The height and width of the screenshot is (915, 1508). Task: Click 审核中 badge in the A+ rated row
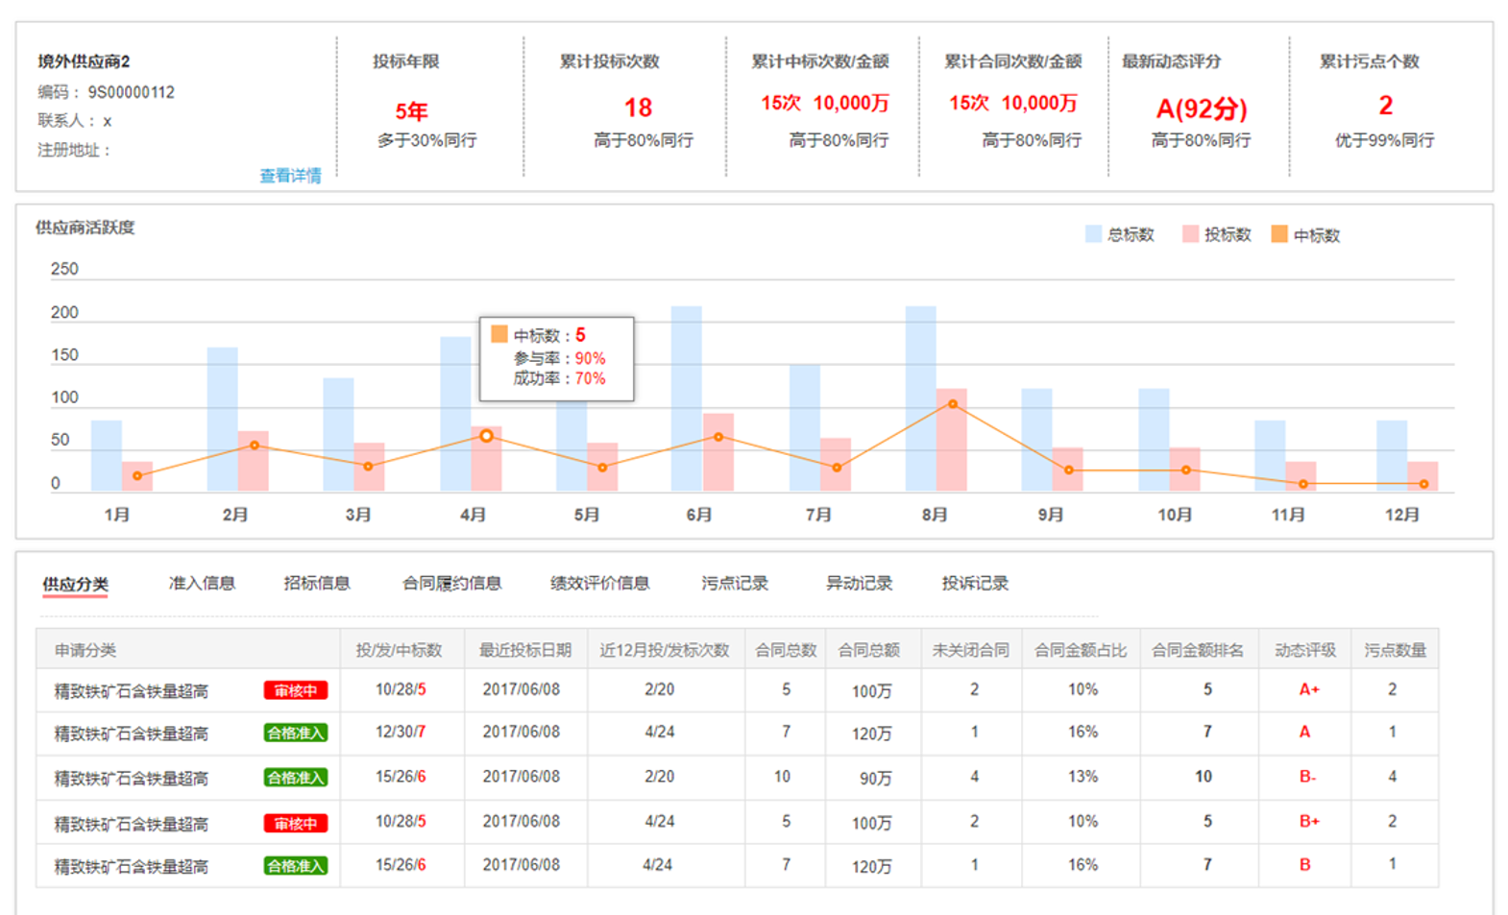(296, 690)
